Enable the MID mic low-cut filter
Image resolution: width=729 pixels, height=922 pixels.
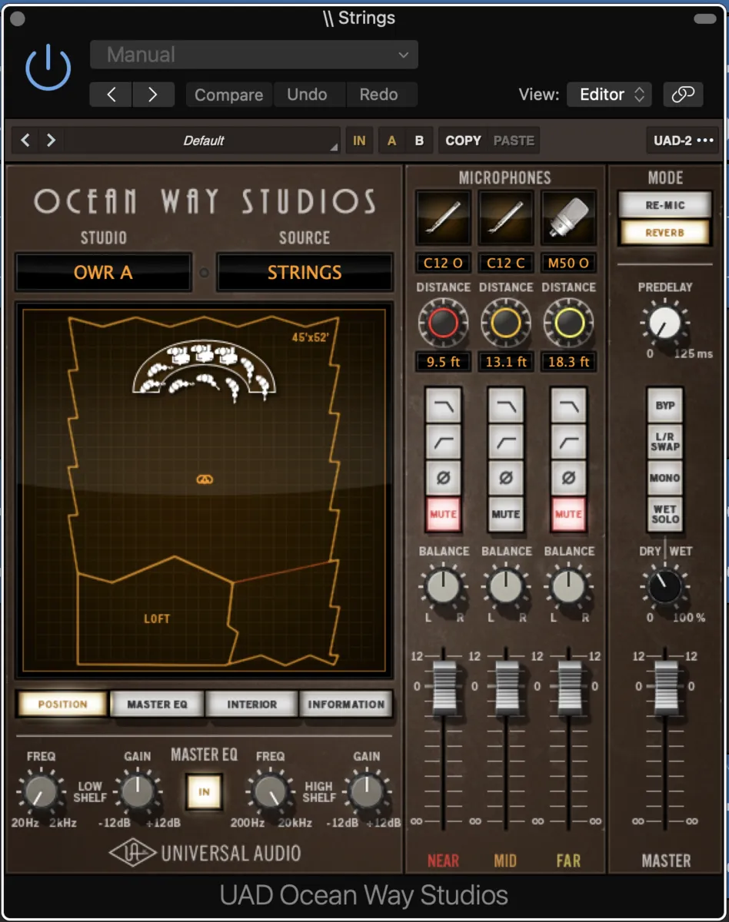(506, 442)
